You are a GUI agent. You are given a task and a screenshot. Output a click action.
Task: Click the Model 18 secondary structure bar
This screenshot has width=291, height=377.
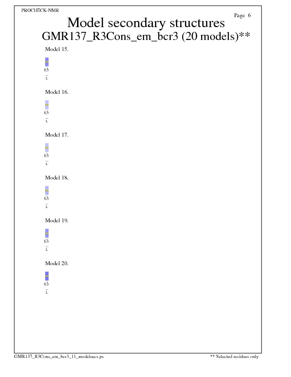pyautogui.click(x=47, y=190)
